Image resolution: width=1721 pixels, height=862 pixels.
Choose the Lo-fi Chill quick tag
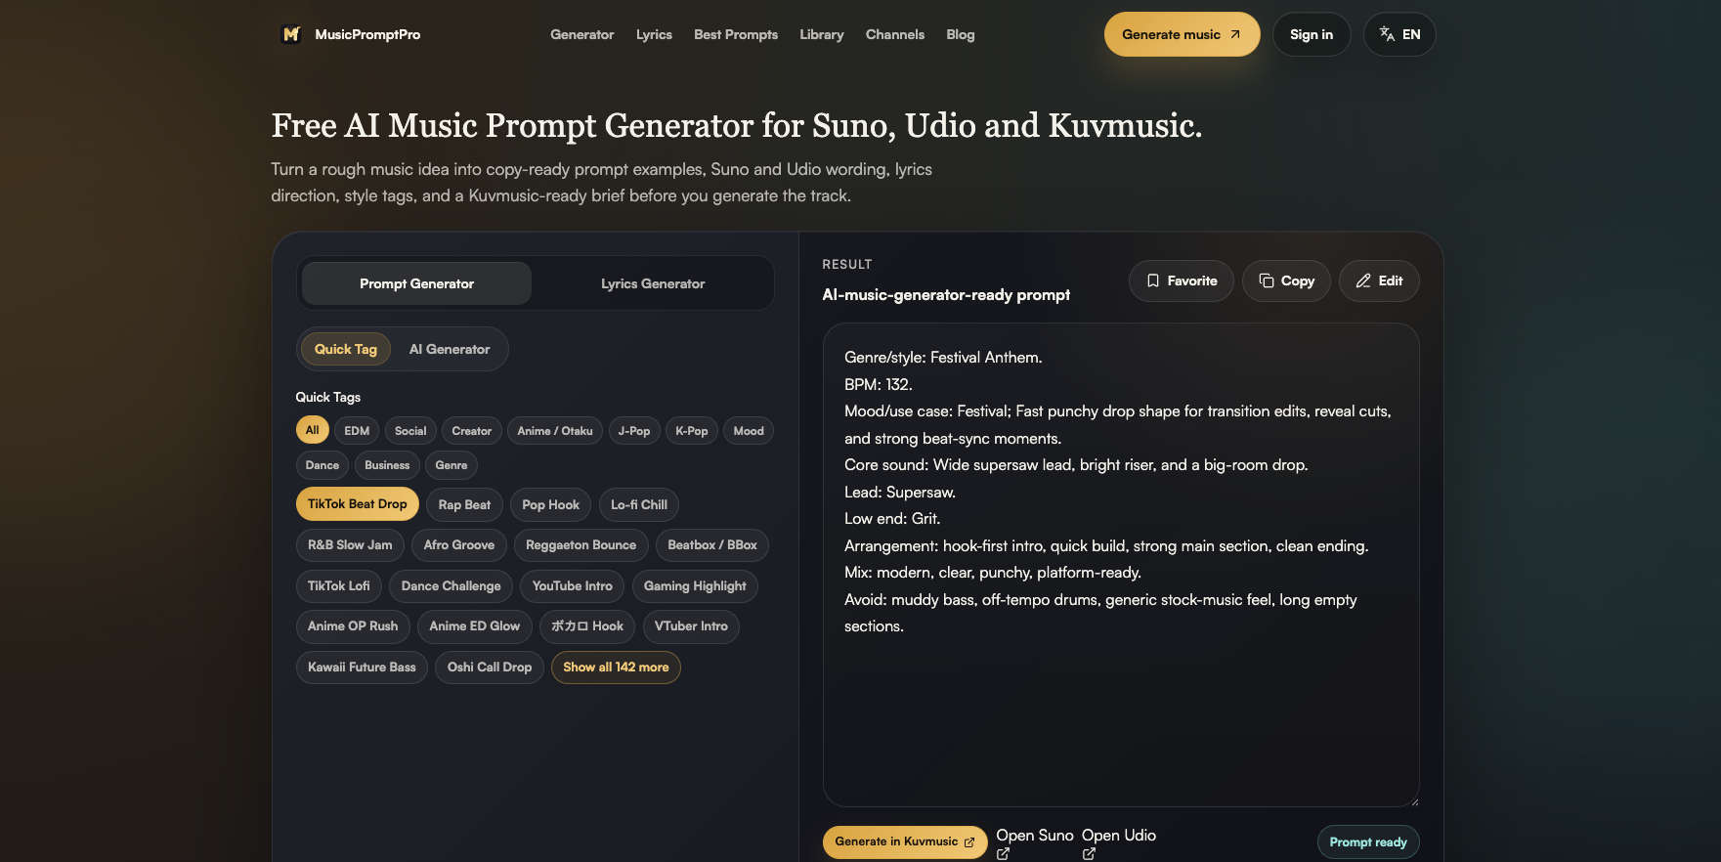coord(639,505)
